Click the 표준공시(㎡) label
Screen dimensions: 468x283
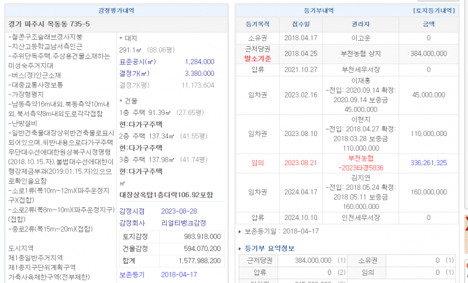[137, 61]
